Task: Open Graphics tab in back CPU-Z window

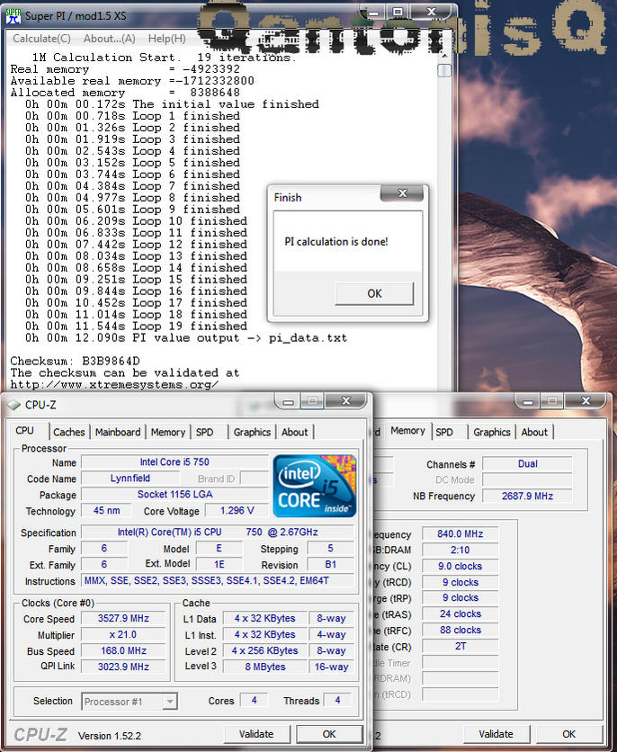Action: [x=492, y=432]
